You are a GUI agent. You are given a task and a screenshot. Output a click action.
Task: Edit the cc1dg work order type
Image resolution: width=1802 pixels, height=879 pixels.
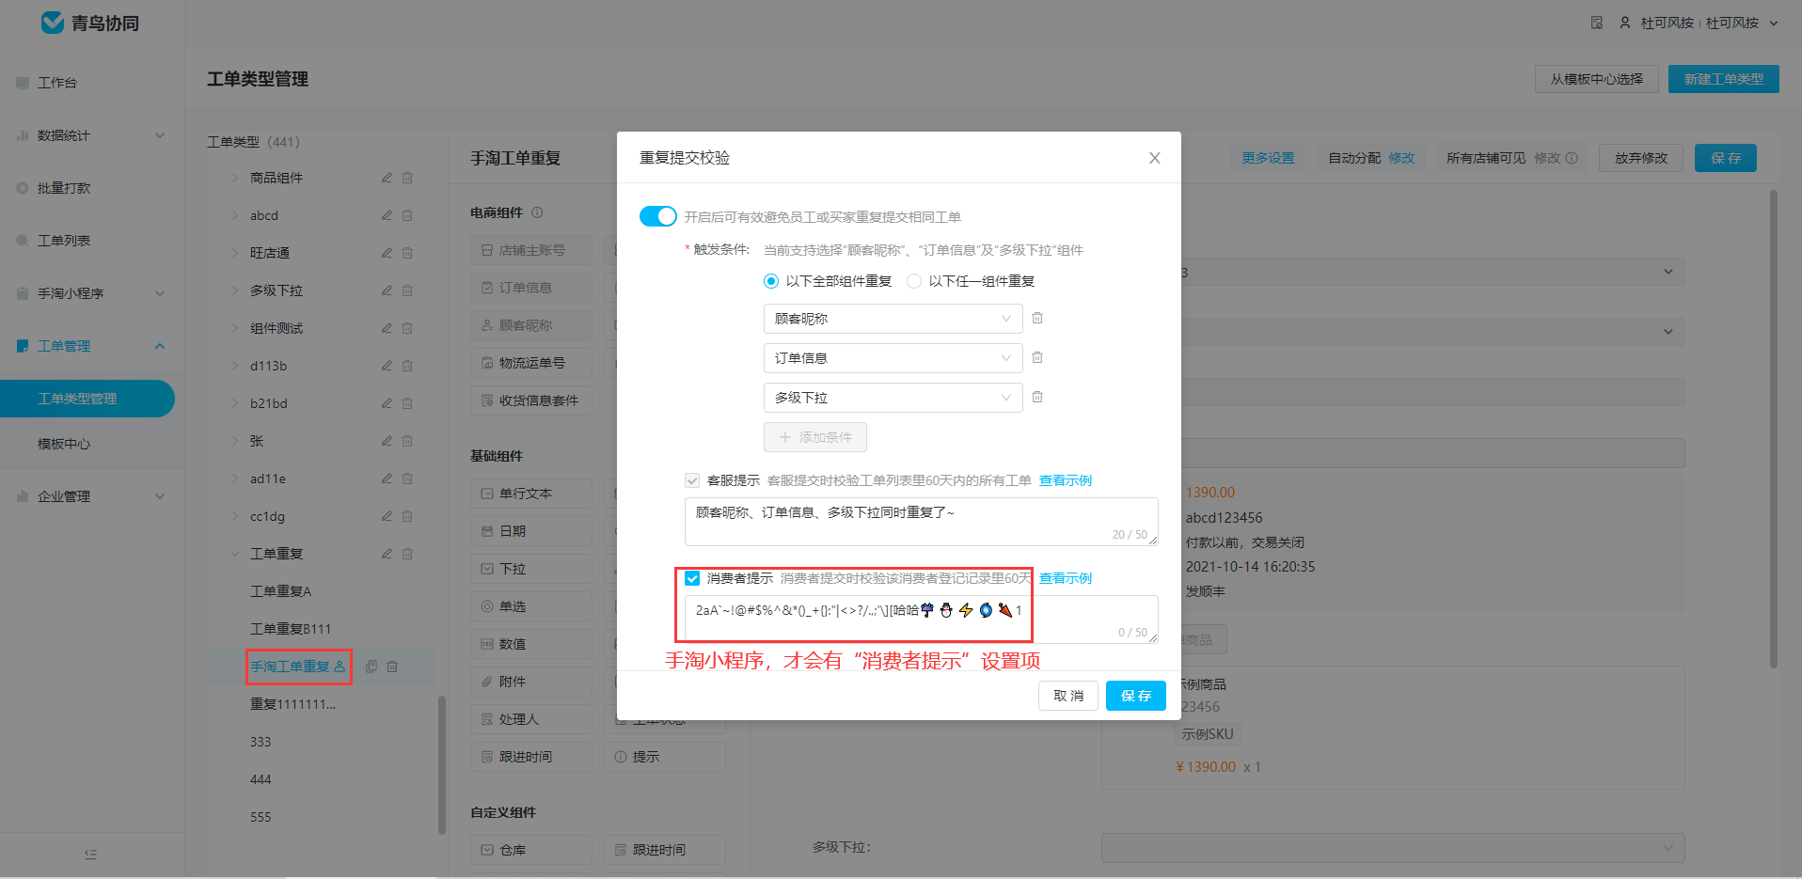point(387,516)
